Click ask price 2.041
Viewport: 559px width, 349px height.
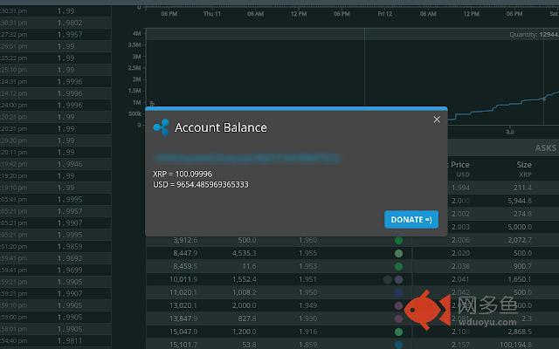[x=460, y=279]
